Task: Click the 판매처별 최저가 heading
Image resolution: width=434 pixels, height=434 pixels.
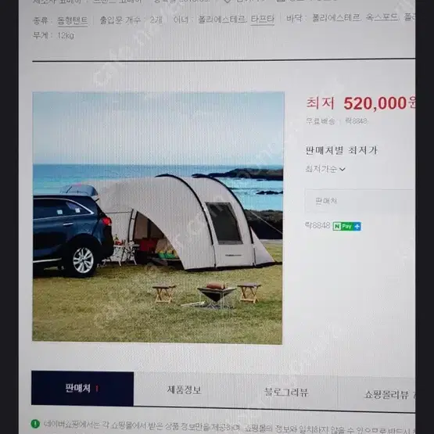Action: tap(341, 151)
